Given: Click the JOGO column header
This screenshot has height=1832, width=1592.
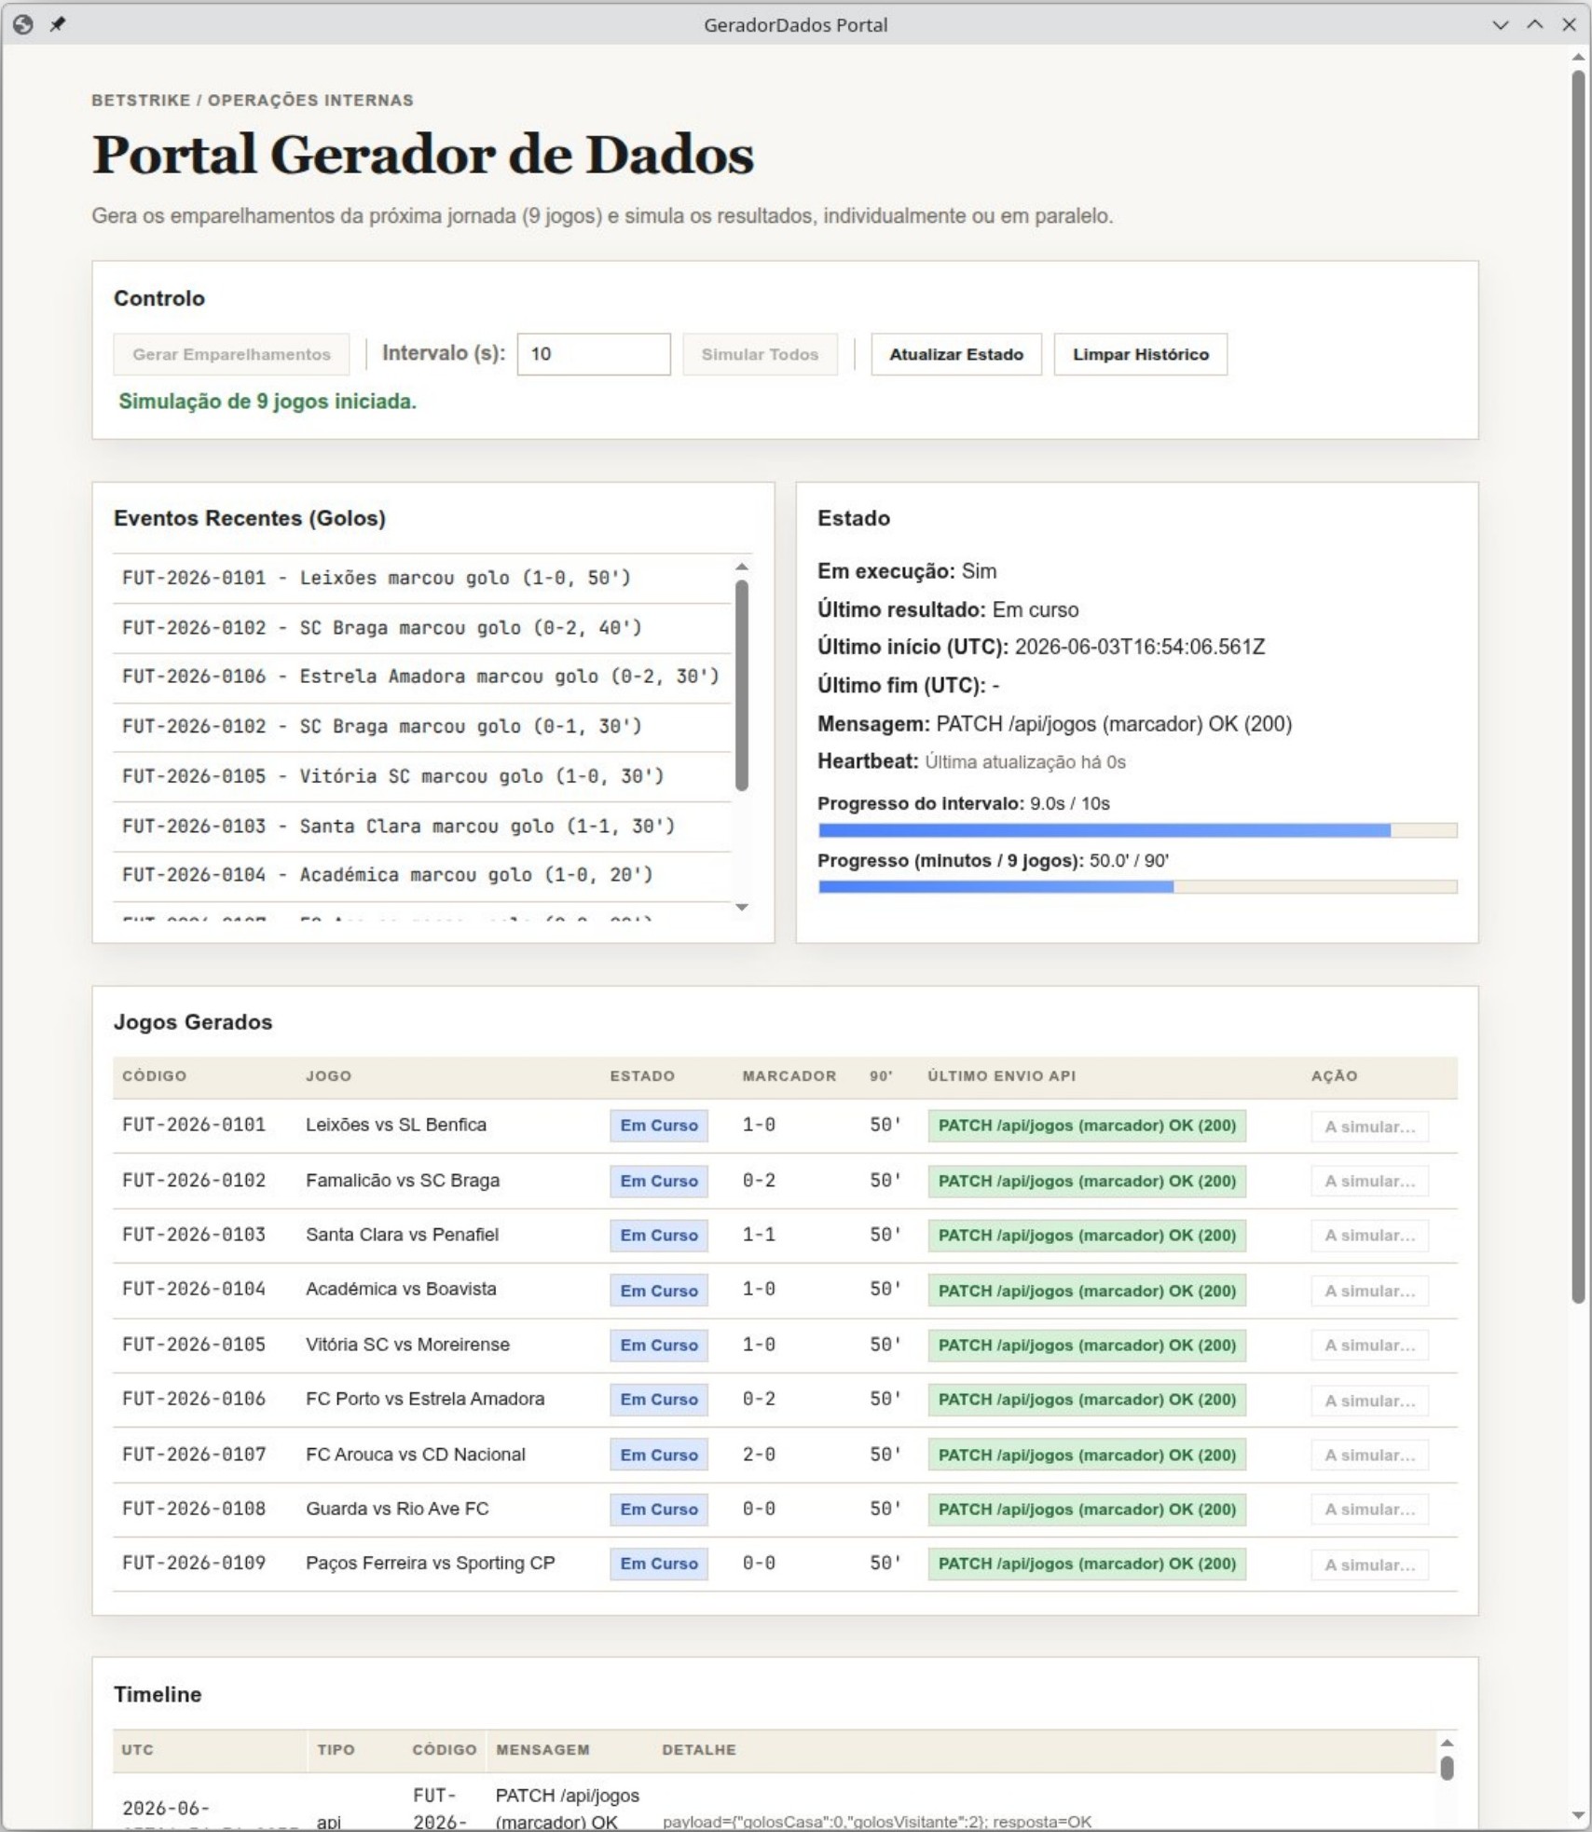Looking at the screenshot, I should click(x=328, y=1075).
